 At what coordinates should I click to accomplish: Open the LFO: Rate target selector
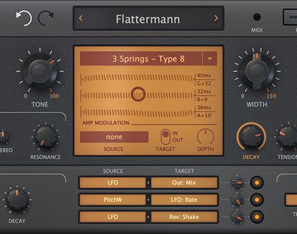point(184,200)
